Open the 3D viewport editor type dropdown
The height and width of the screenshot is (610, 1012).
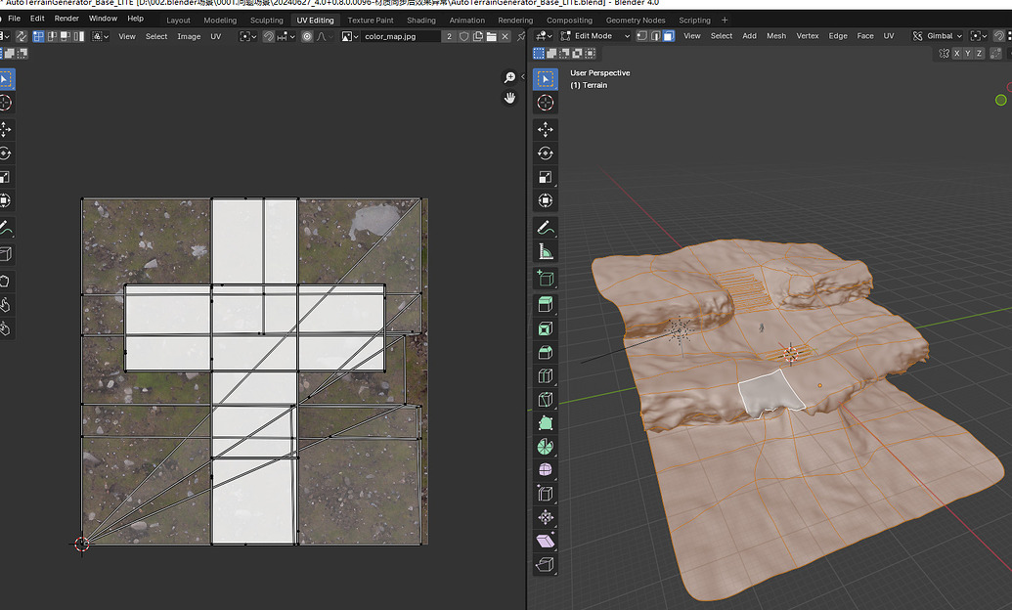pos(544,36)
